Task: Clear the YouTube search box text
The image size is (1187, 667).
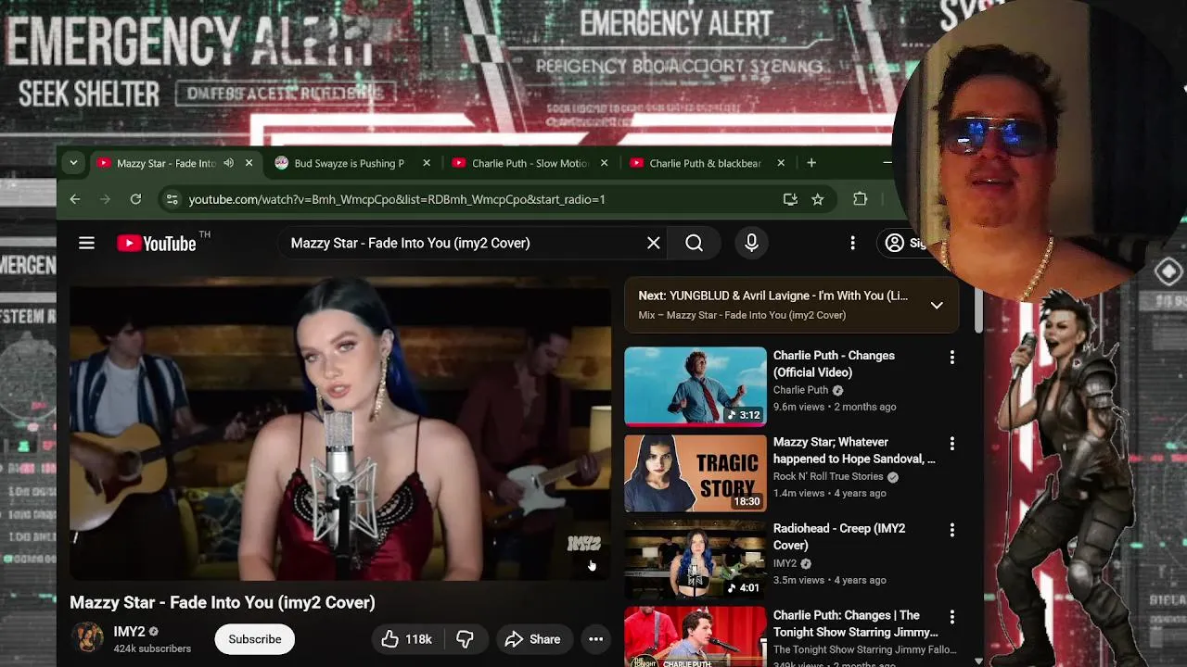Action: point(654,243)
